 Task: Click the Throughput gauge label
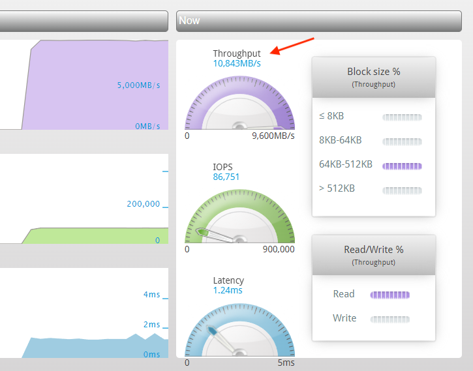point(237,53)
